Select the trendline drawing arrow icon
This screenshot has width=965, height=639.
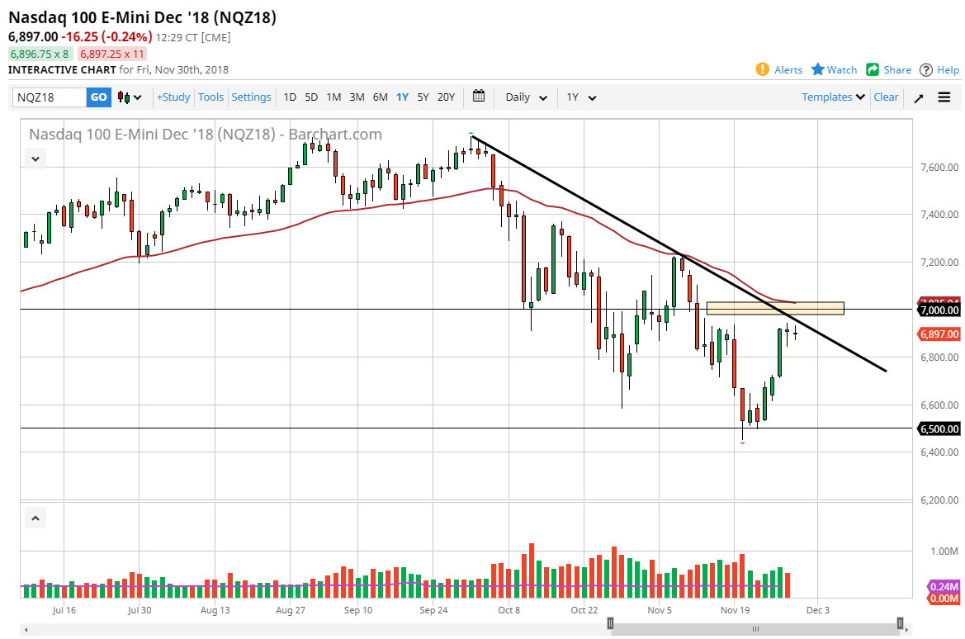(x=918, y=97)
